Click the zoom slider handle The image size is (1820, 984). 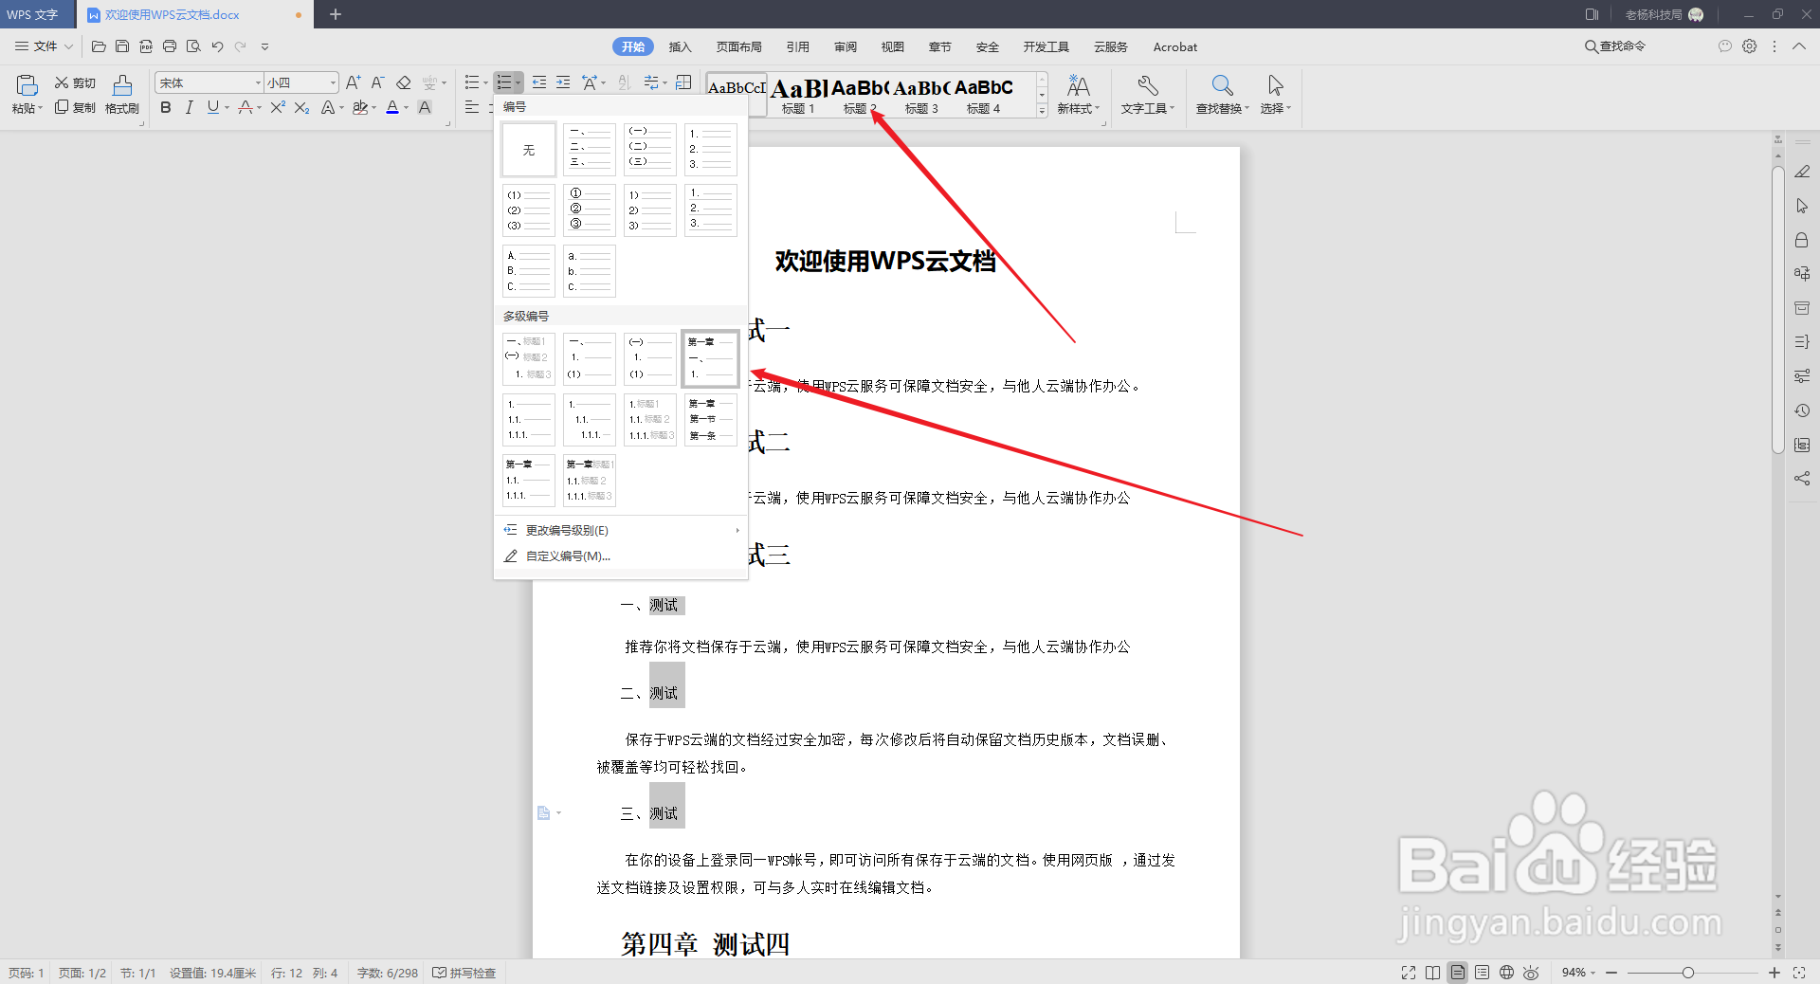pos(1688,973)
